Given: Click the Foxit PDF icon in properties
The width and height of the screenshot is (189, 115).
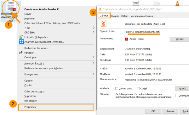Looking at the screenshot, I should pyautogui.click(x=104, y=23).
